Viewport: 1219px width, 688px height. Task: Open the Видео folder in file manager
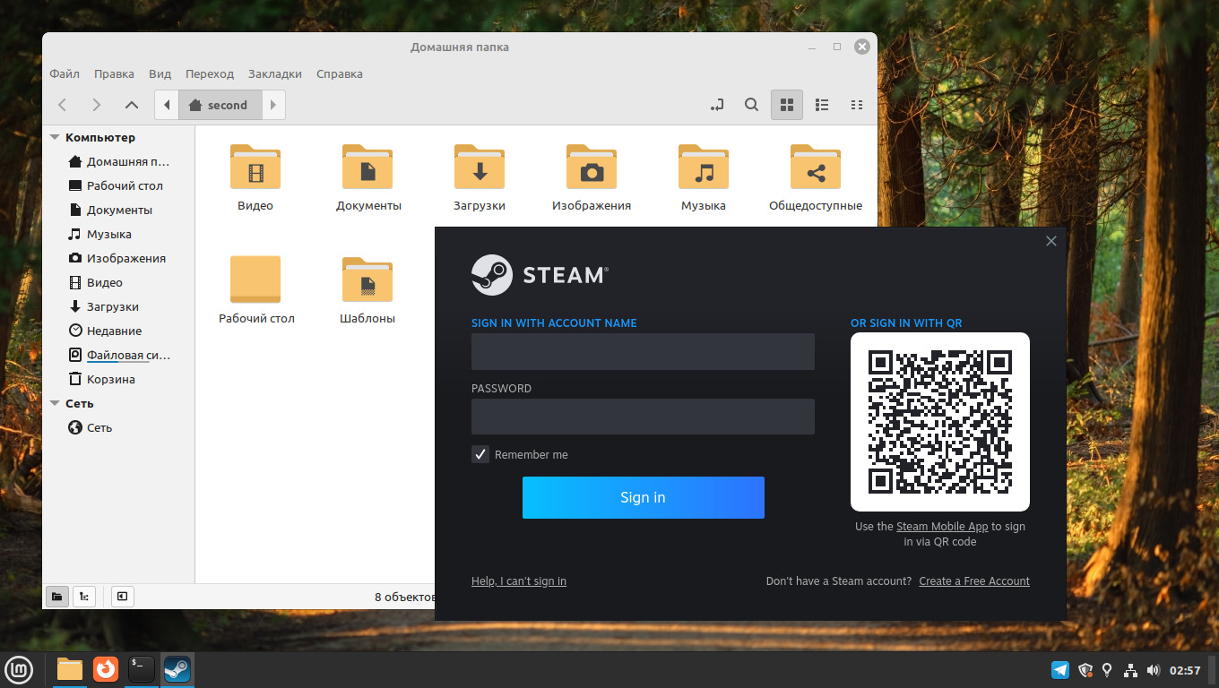coord(255,167)
